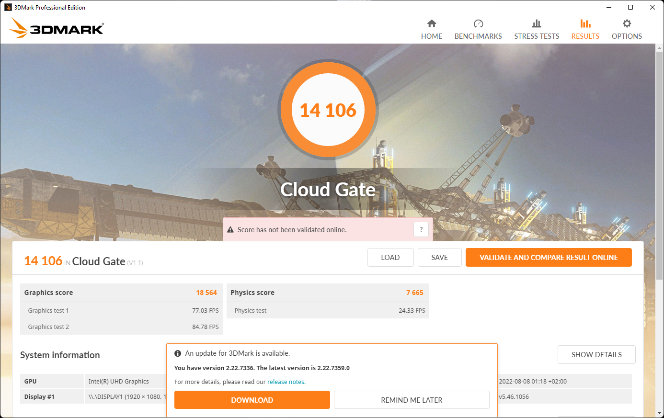This screenshot has width=664, height=418.
Task: Click the Physics score heading
Action: click(252, 293)
